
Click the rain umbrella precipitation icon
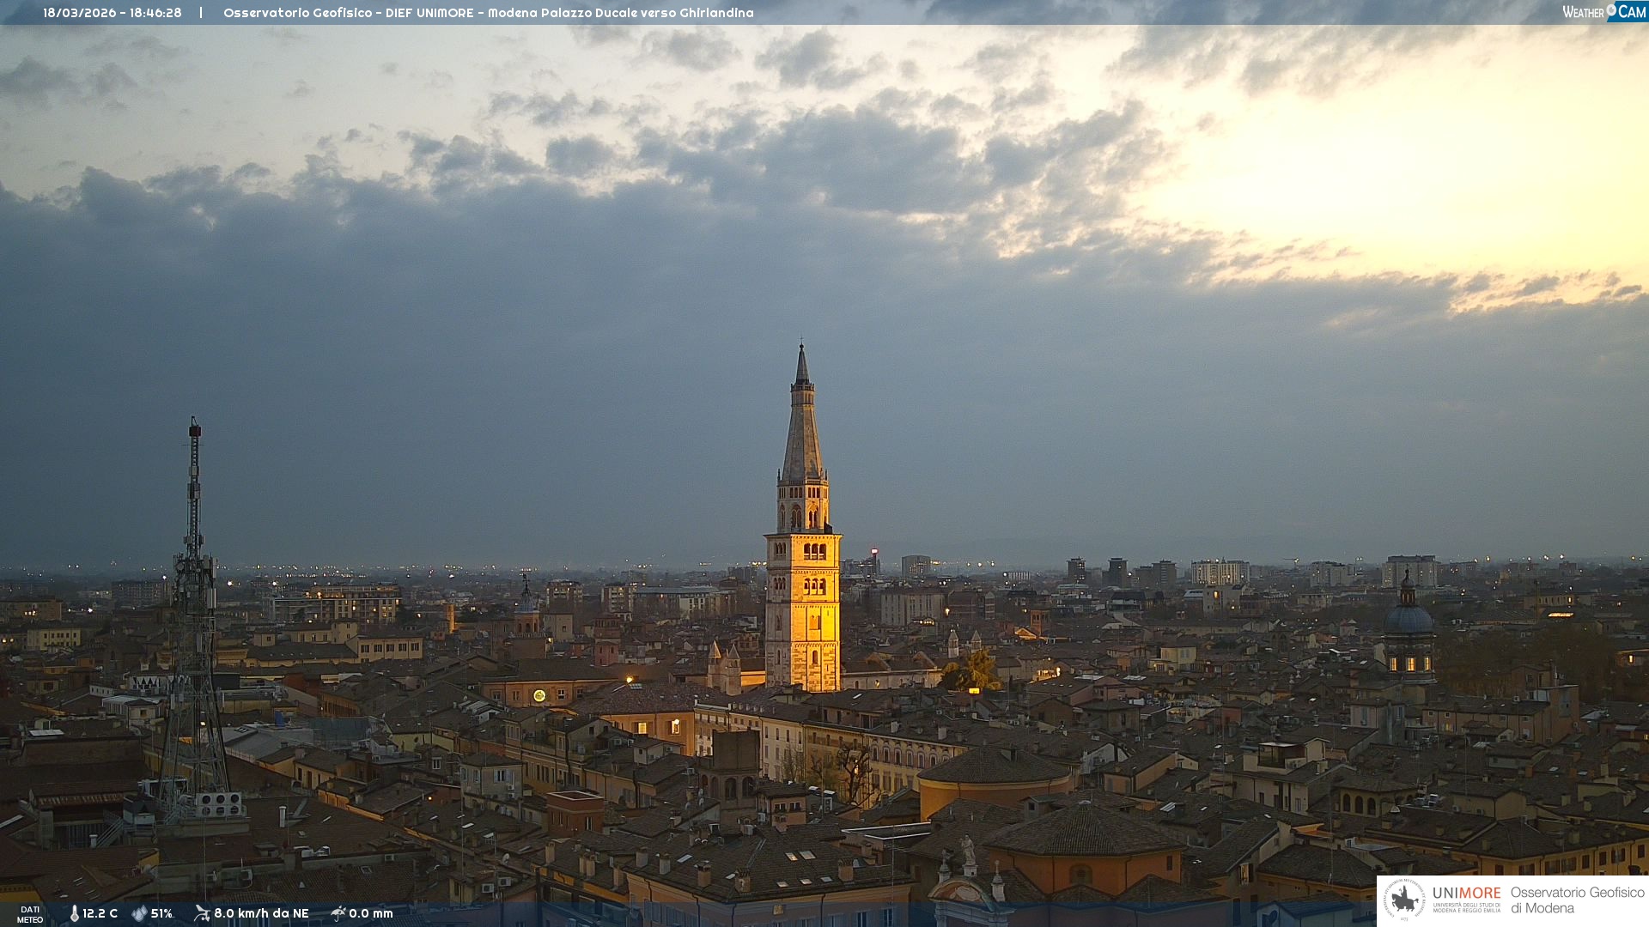(338, 913)
